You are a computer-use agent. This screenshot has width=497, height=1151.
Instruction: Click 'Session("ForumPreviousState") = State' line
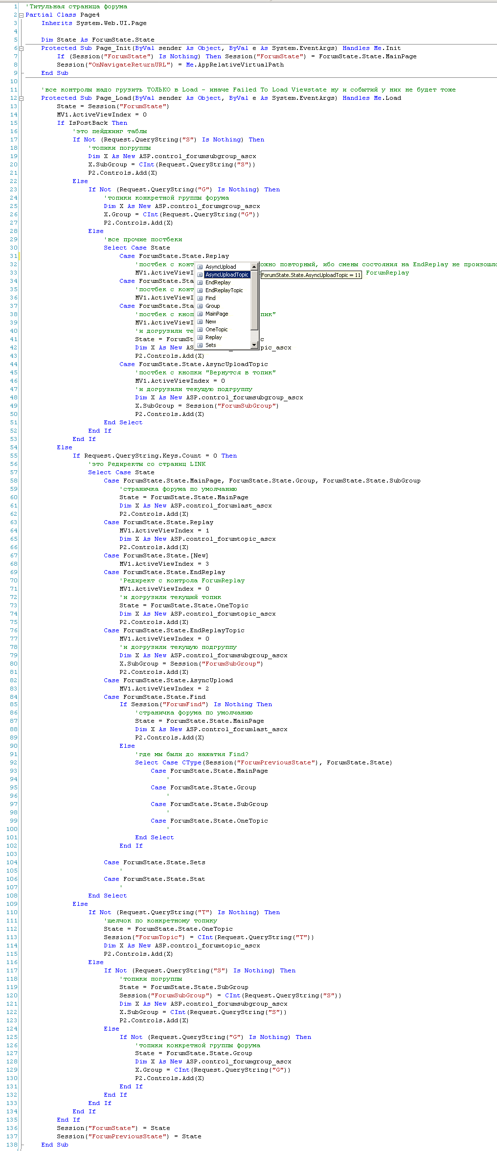(x=129, y=1136)
